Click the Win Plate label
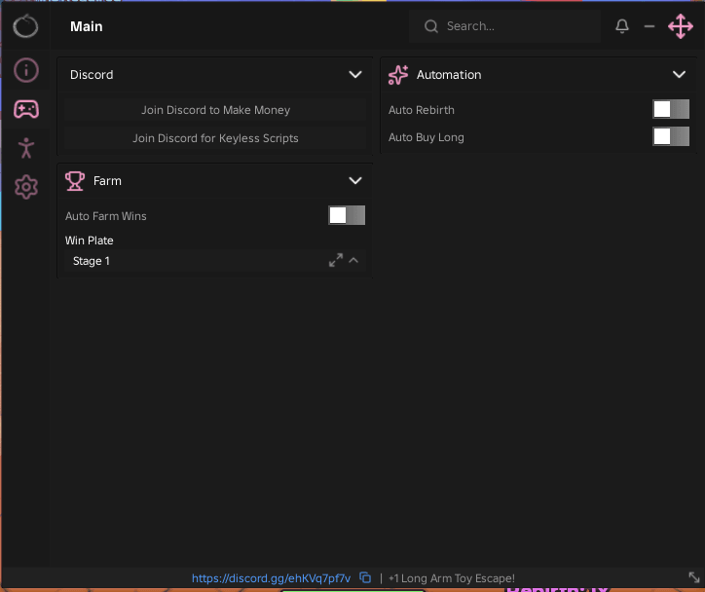This screenshot has width=705, height=592. (x=89, y=240)
